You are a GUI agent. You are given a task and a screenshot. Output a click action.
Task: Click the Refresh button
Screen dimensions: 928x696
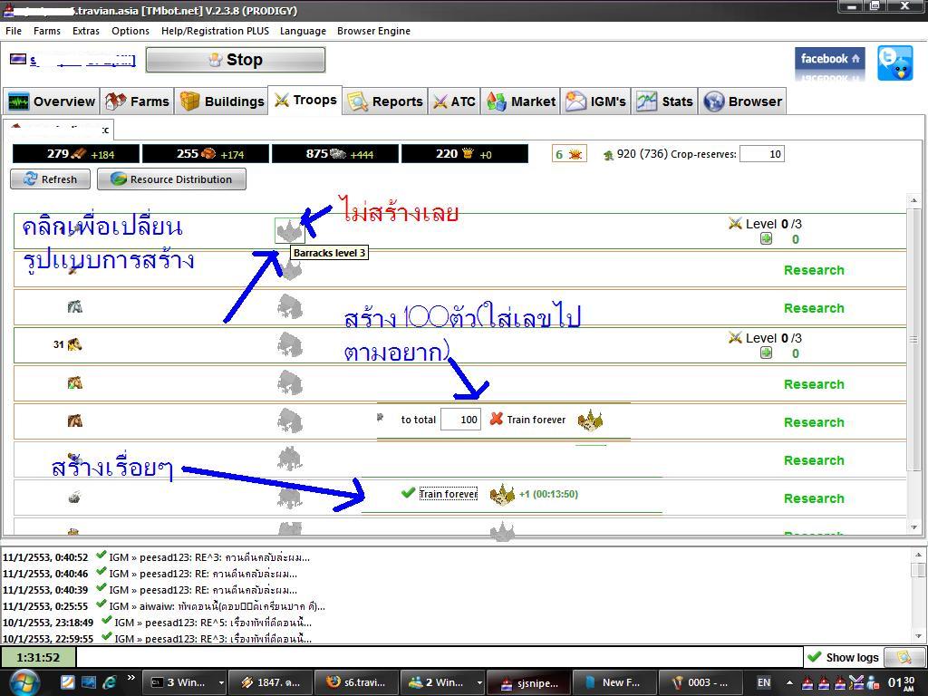click(51, 179)
